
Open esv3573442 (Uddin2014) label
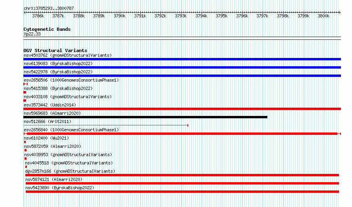(50, 105)
